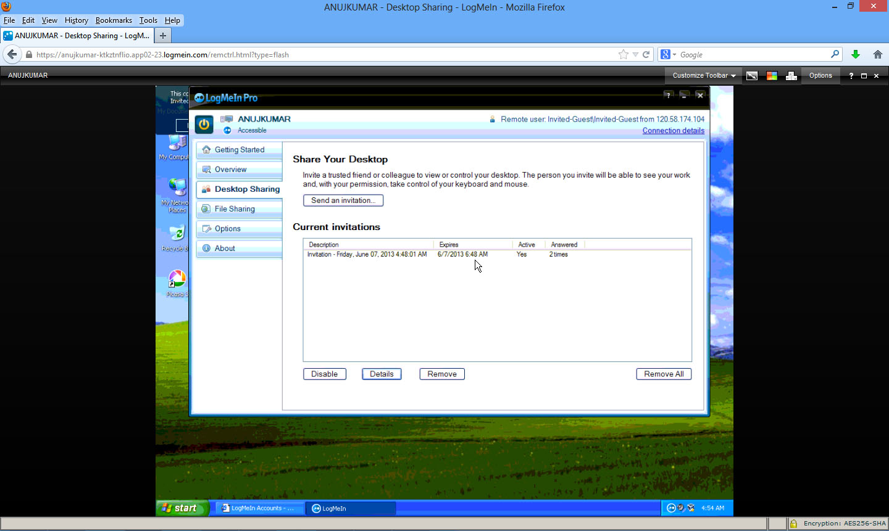
Task: Switch to the Overview section
Action: point(239,170)
